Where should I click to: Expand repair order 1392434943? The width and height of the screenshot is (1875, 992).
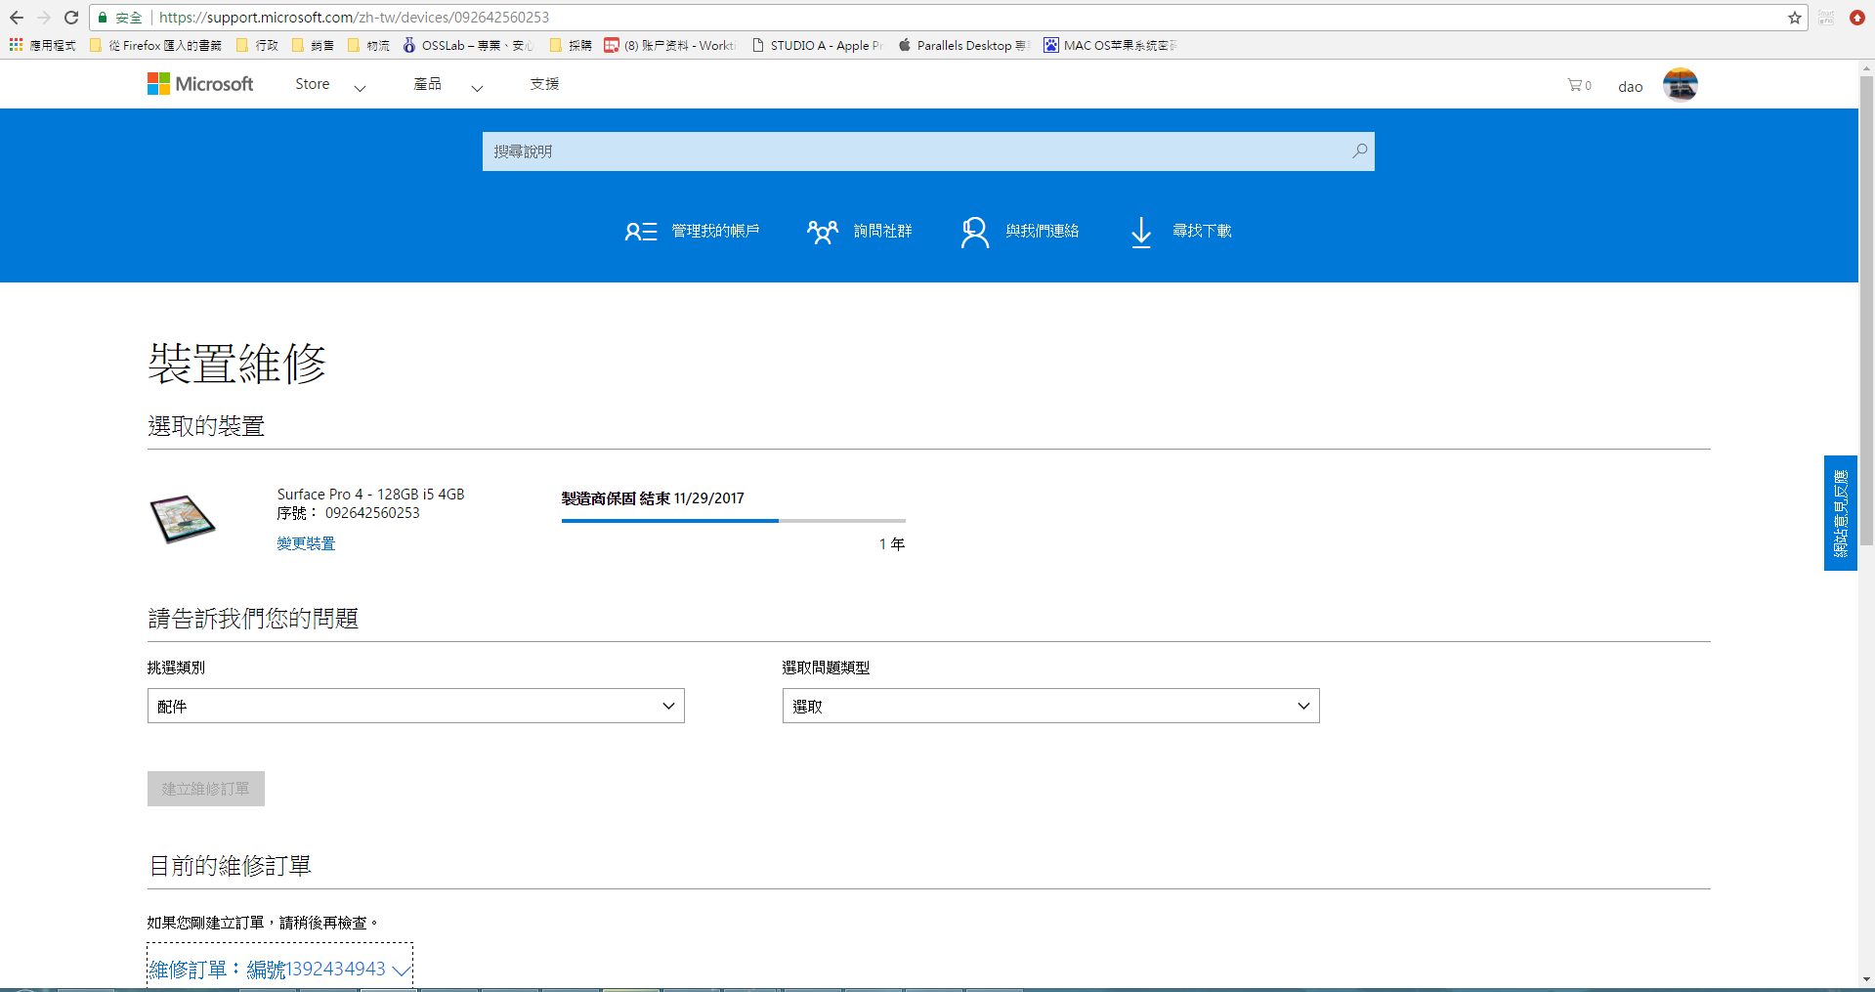click(280, 969)
